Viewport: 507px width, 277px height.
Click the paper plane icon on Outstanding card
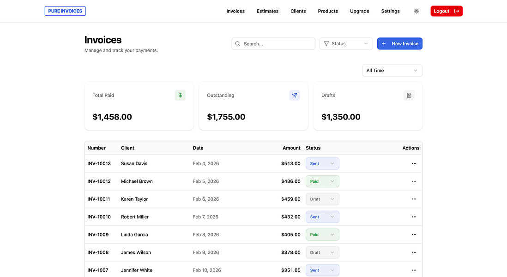(x=295, y=95)
